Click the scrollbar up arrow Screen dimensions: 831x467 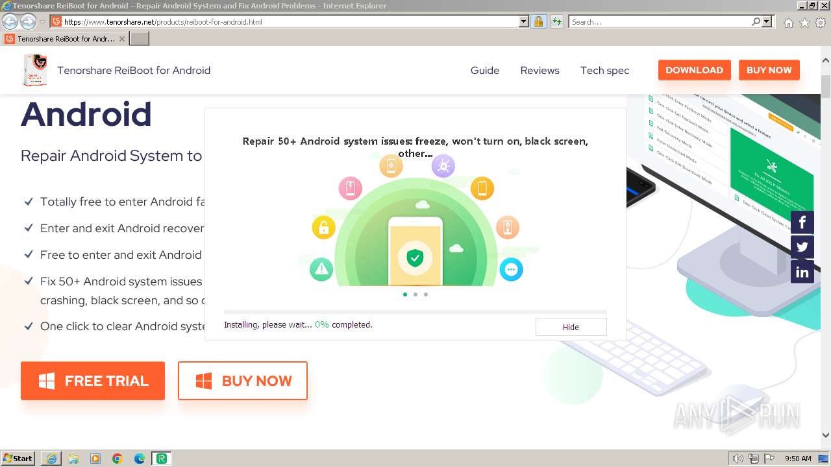[x=825, y=61]
